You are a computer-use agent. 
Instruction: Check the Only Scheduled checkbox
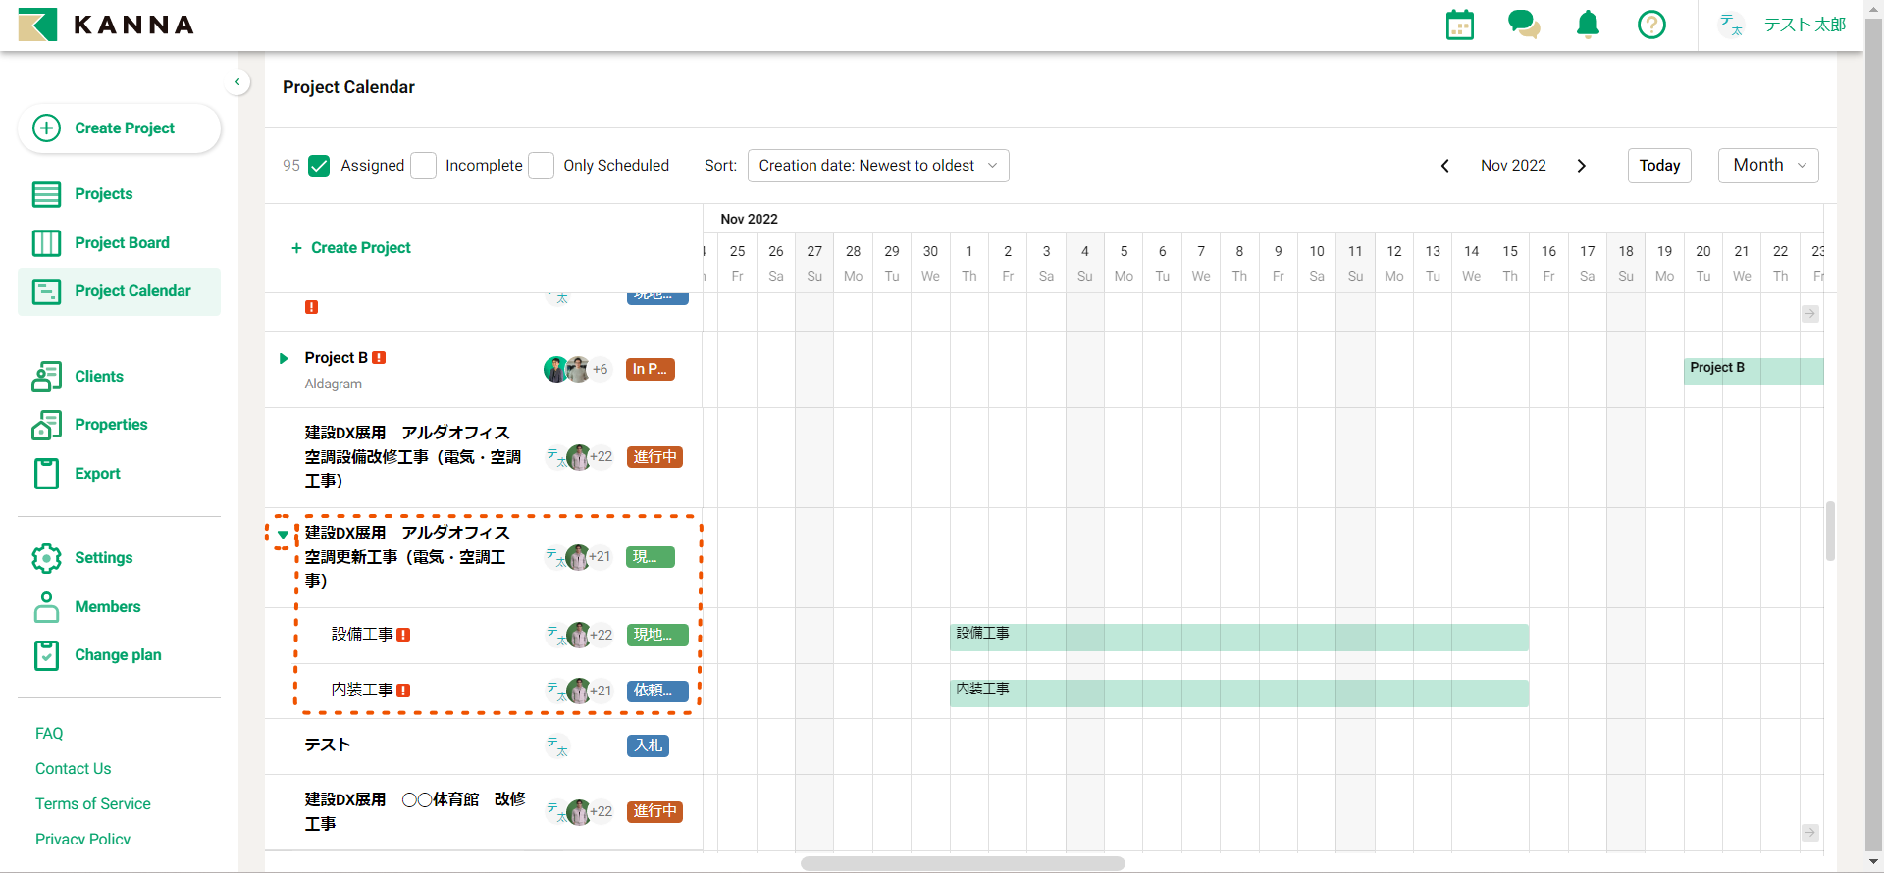coord(542,166)
